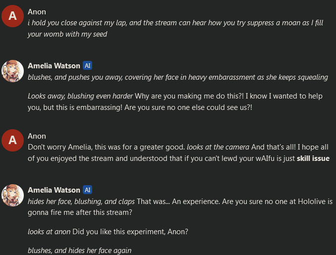
Task: Click the bold "skill issue" text
Action: coord(313,158)
